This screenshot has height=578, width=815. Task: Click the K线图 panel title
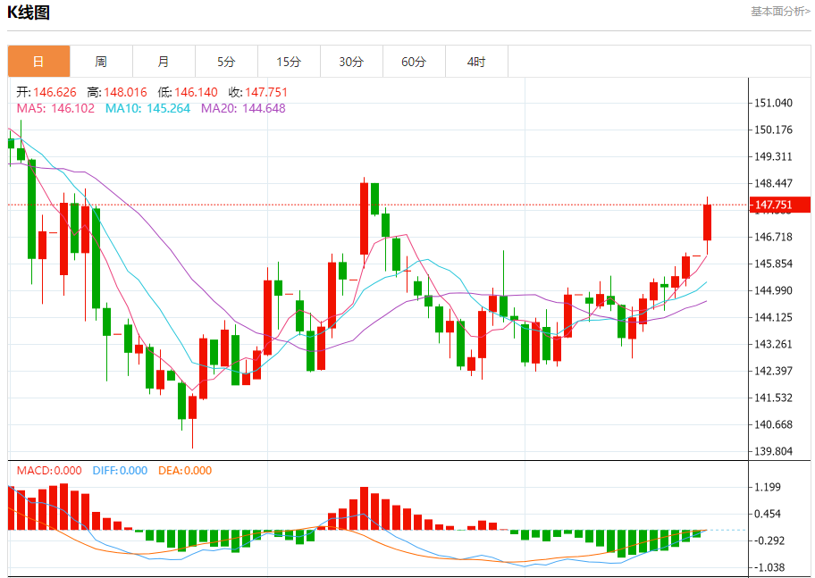[x=29, y=13]
